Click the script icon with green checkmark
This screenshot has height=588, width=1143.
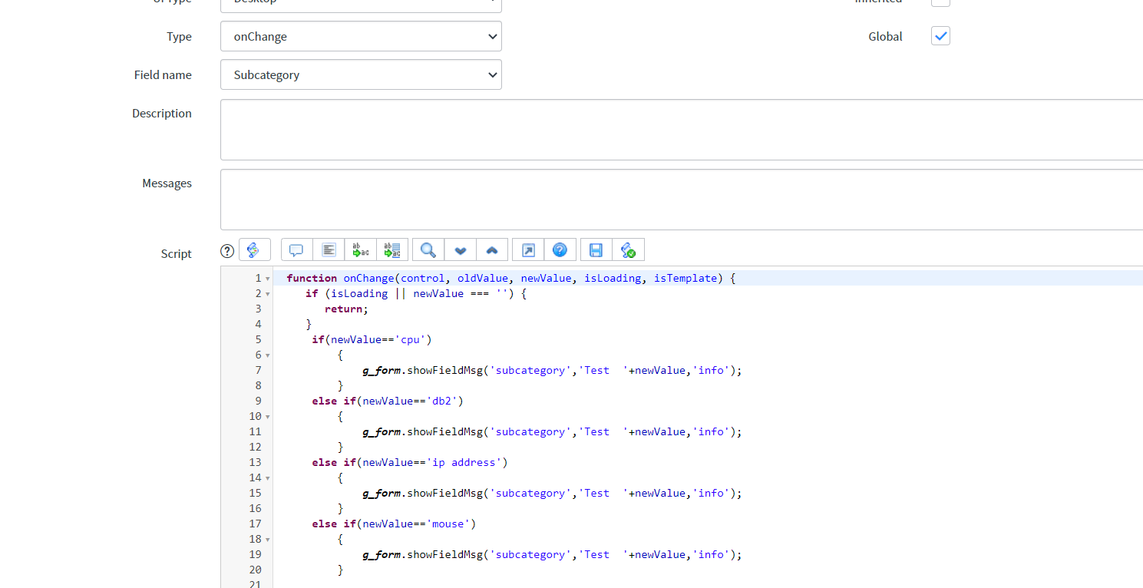[x=628, y=250]
